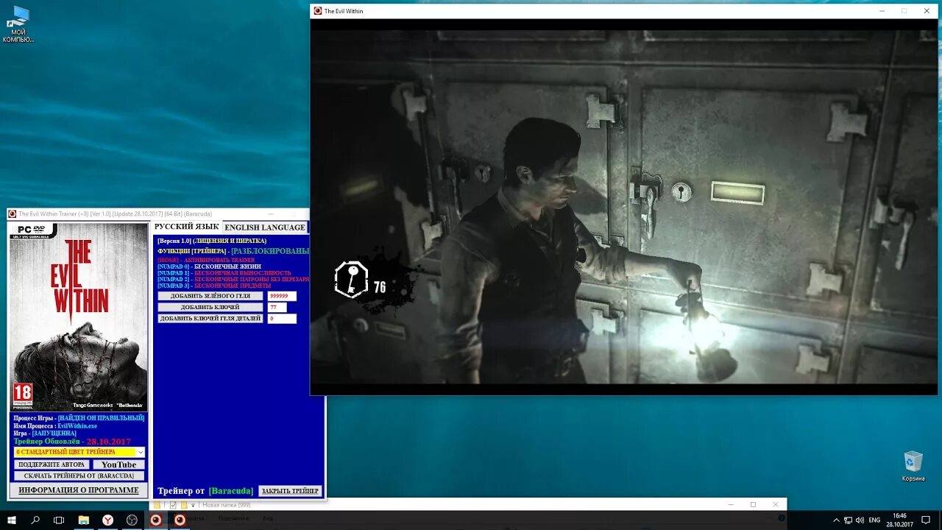The height and width of the screenshot is (530, 942).
Task: Open the Action Center notifications icon
Action: click(926, 520)
